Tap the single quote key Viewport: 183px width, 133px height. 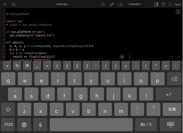(x=96, y=66)
